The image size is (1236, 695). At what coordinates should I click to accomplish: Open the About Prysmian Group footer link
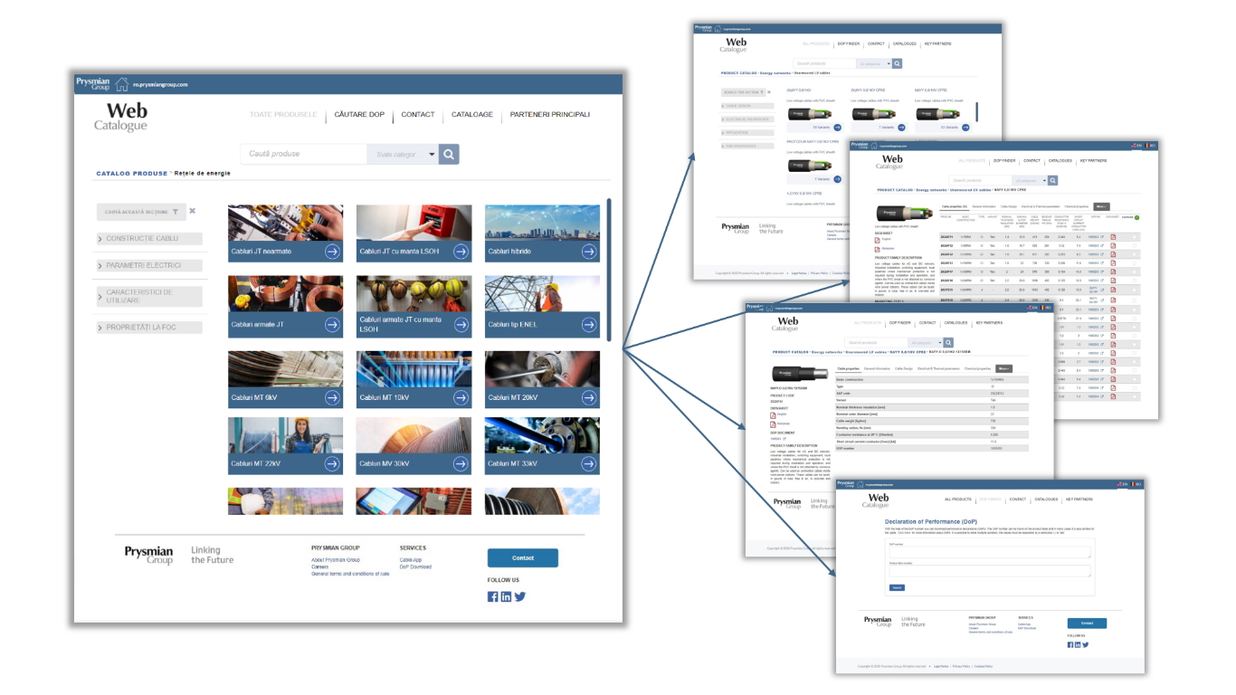pos(336,560)
